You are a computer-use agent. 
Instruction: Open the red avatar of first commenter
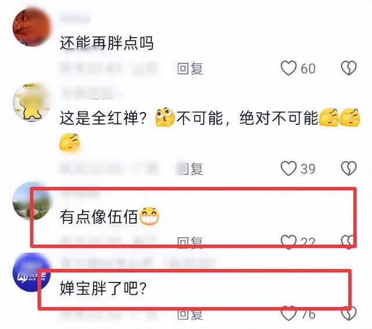[32, 27]
